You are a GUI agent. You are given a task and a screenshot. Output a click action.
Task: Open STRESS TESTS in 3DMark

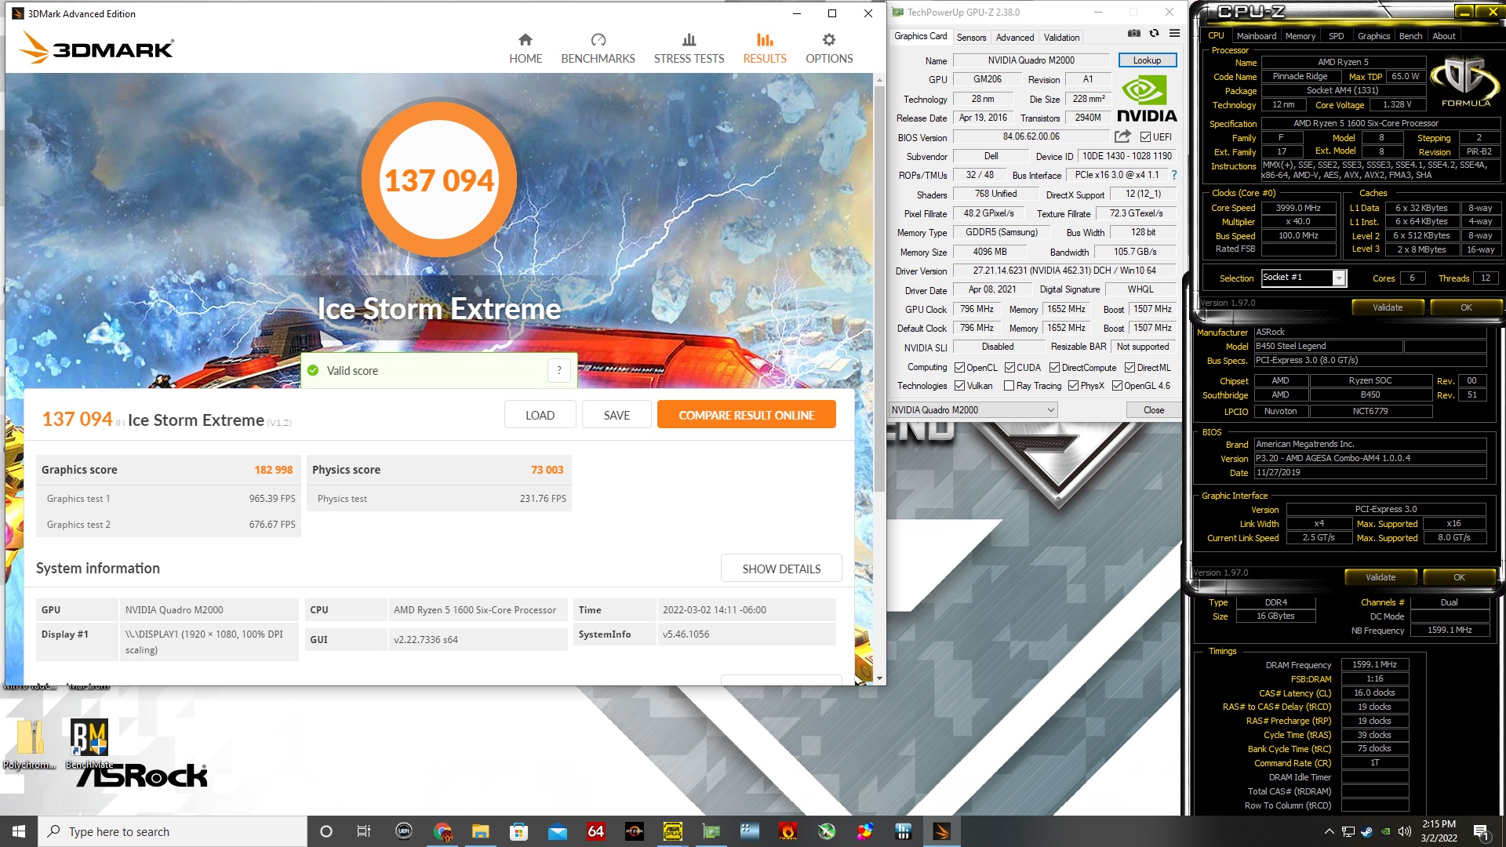click(689, 49)
